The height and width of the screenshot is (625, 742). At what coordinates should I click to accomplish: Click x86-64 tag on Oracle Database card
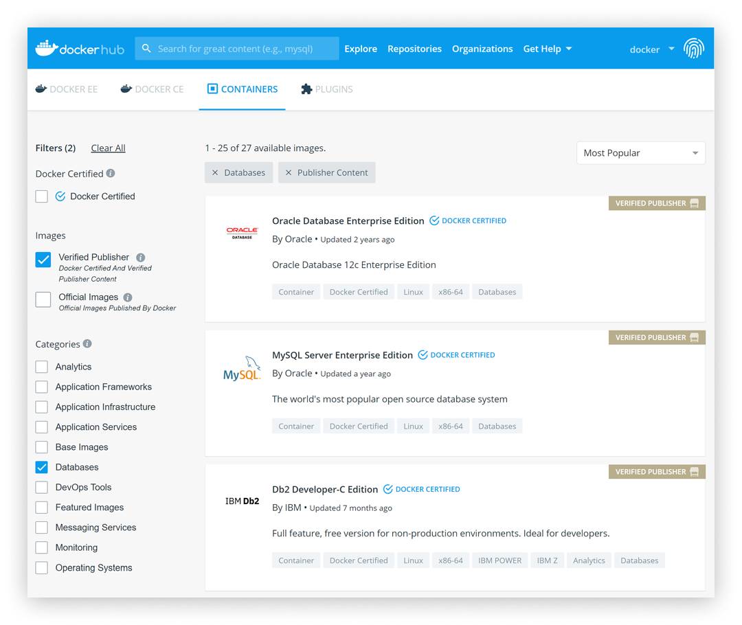point(451,292)
